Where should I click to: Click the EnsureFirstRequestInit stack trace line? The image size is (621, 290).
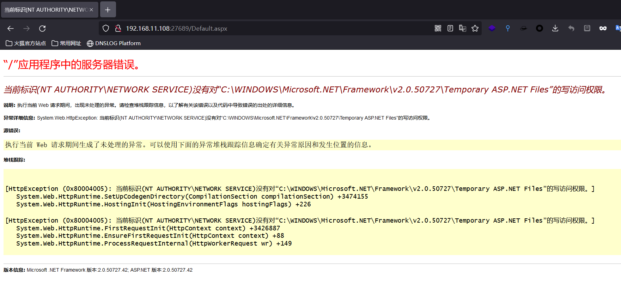coord(150,236)
